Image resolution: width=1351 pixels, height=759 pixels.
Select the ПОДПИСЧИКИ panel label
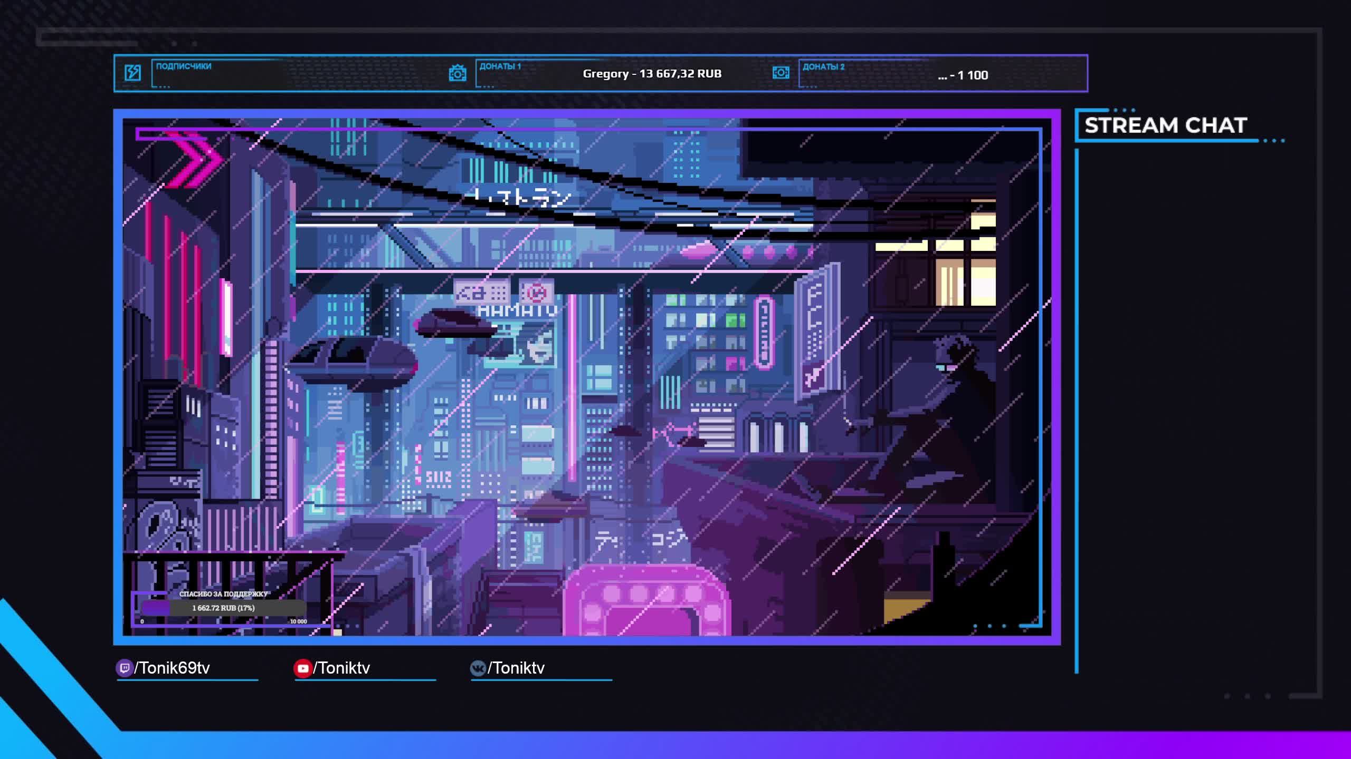[184, 66]
